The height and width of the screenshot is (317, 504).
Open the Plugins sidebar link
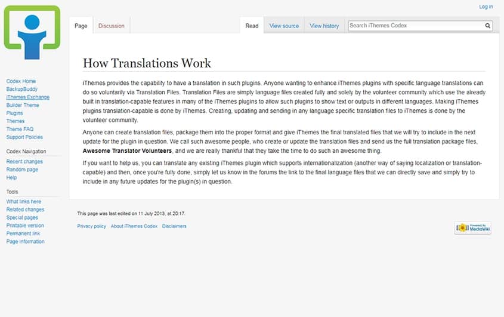[x=14, y=113]
